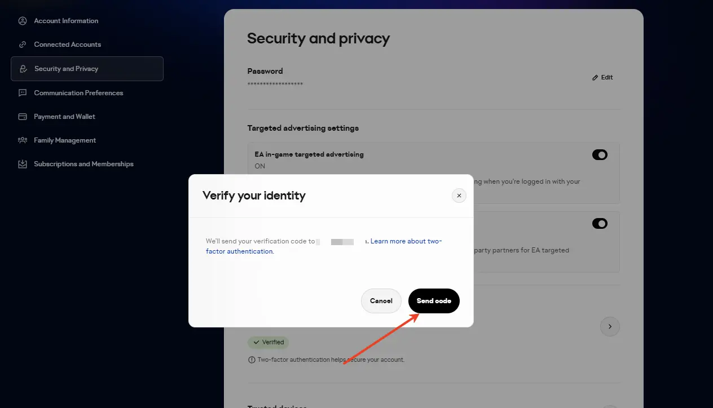Toggle EA in-game targeted advertising switch
This screenshot has height=408, width=713.
pyautogui.click(x=600, y=155)
